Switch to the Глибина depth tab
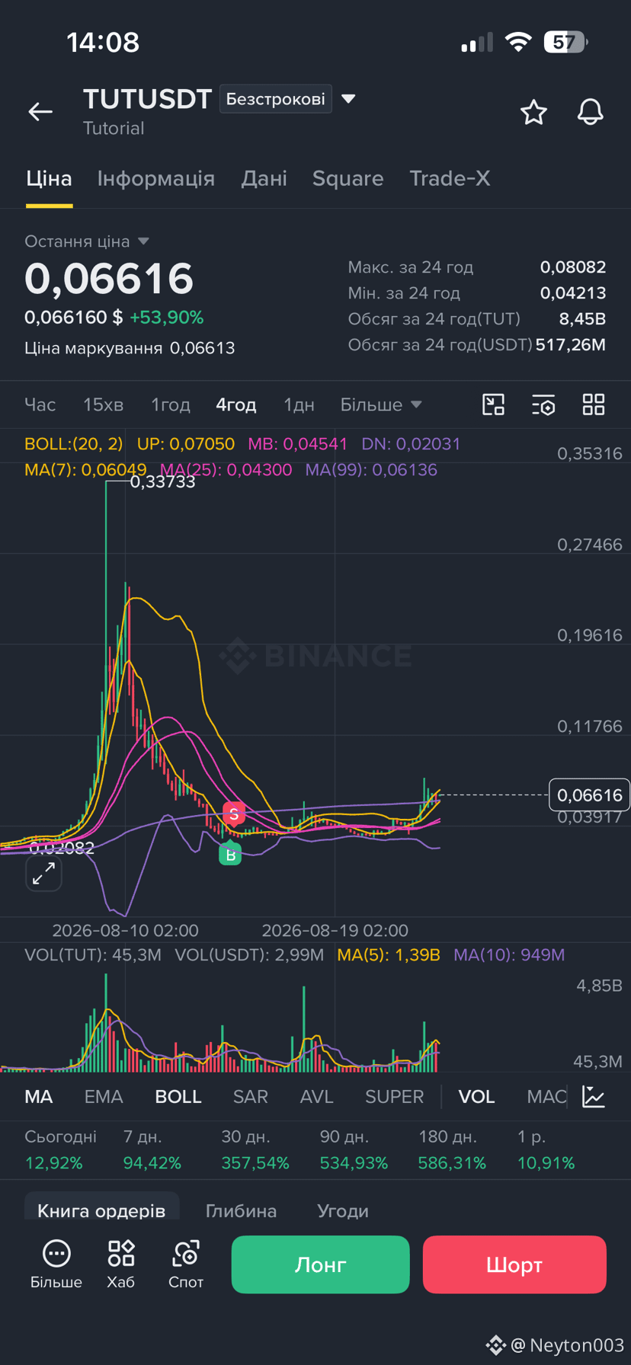The height and width of the screenshot is (1365, 631). [x=242, y=1210]
